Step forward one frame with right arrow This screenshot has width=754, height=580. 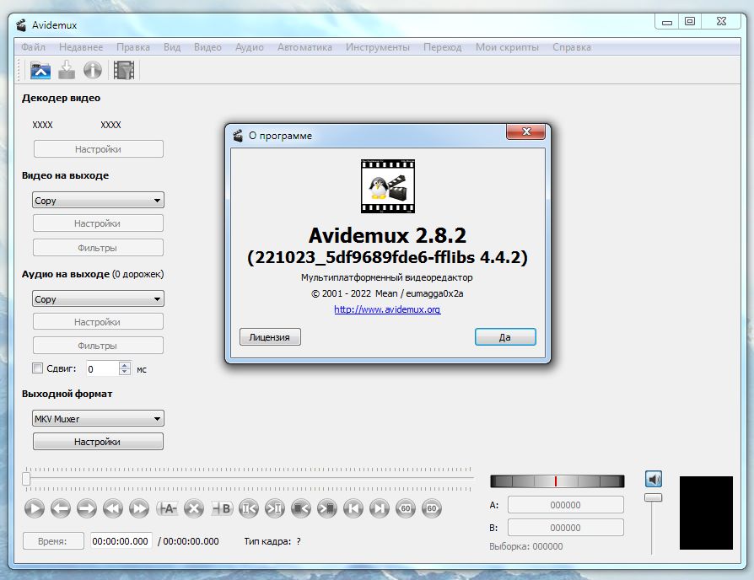tap(87, 508)
